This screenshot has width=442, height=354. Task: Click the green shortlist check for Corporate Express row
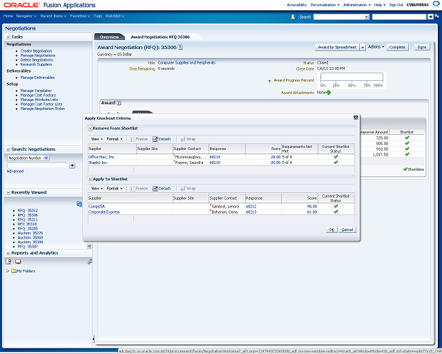click(336, 212)
